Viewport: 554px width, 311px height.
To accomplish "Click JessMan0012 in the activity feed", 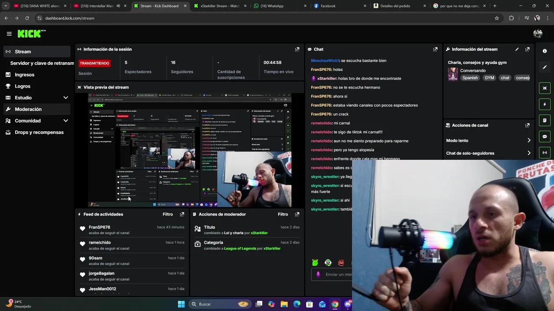I will point(102,289).
